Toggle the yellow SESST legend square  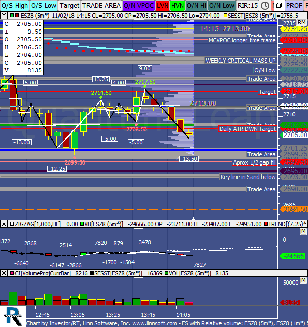[x=225, y=16]
